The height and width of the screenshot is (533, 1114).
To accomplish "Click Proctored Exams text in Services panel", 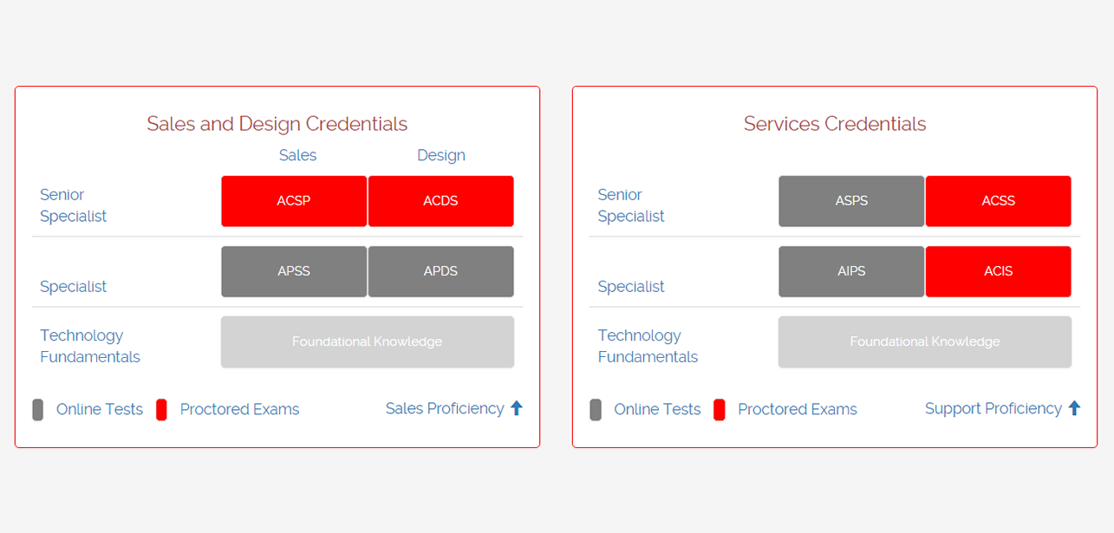I will point(798,409).
